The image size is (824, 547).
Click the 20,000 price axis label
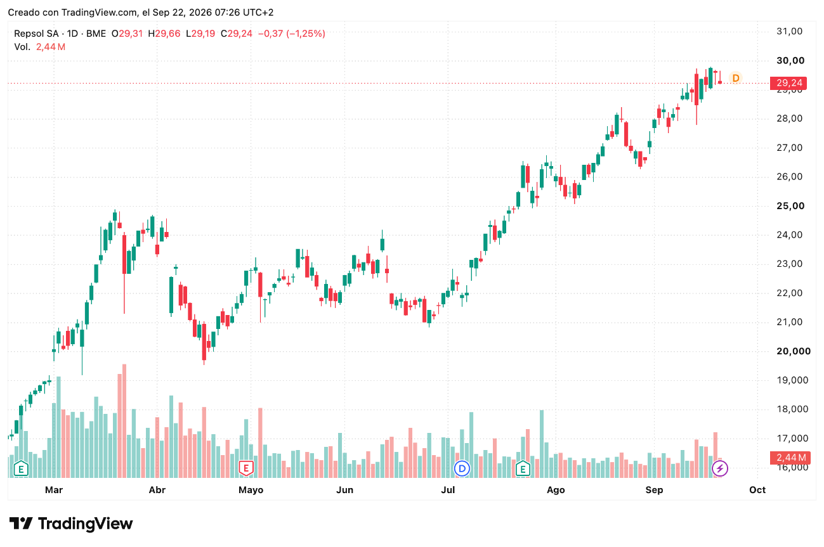[793, 351]
